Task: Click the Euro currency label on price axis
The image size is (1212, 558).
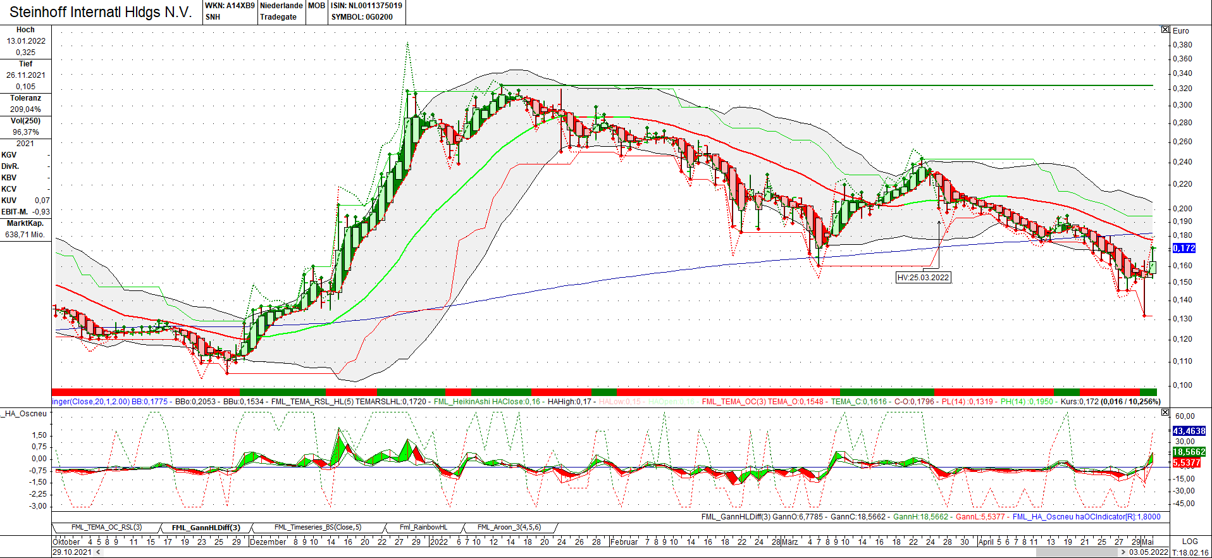Action: coord(1181,31)
